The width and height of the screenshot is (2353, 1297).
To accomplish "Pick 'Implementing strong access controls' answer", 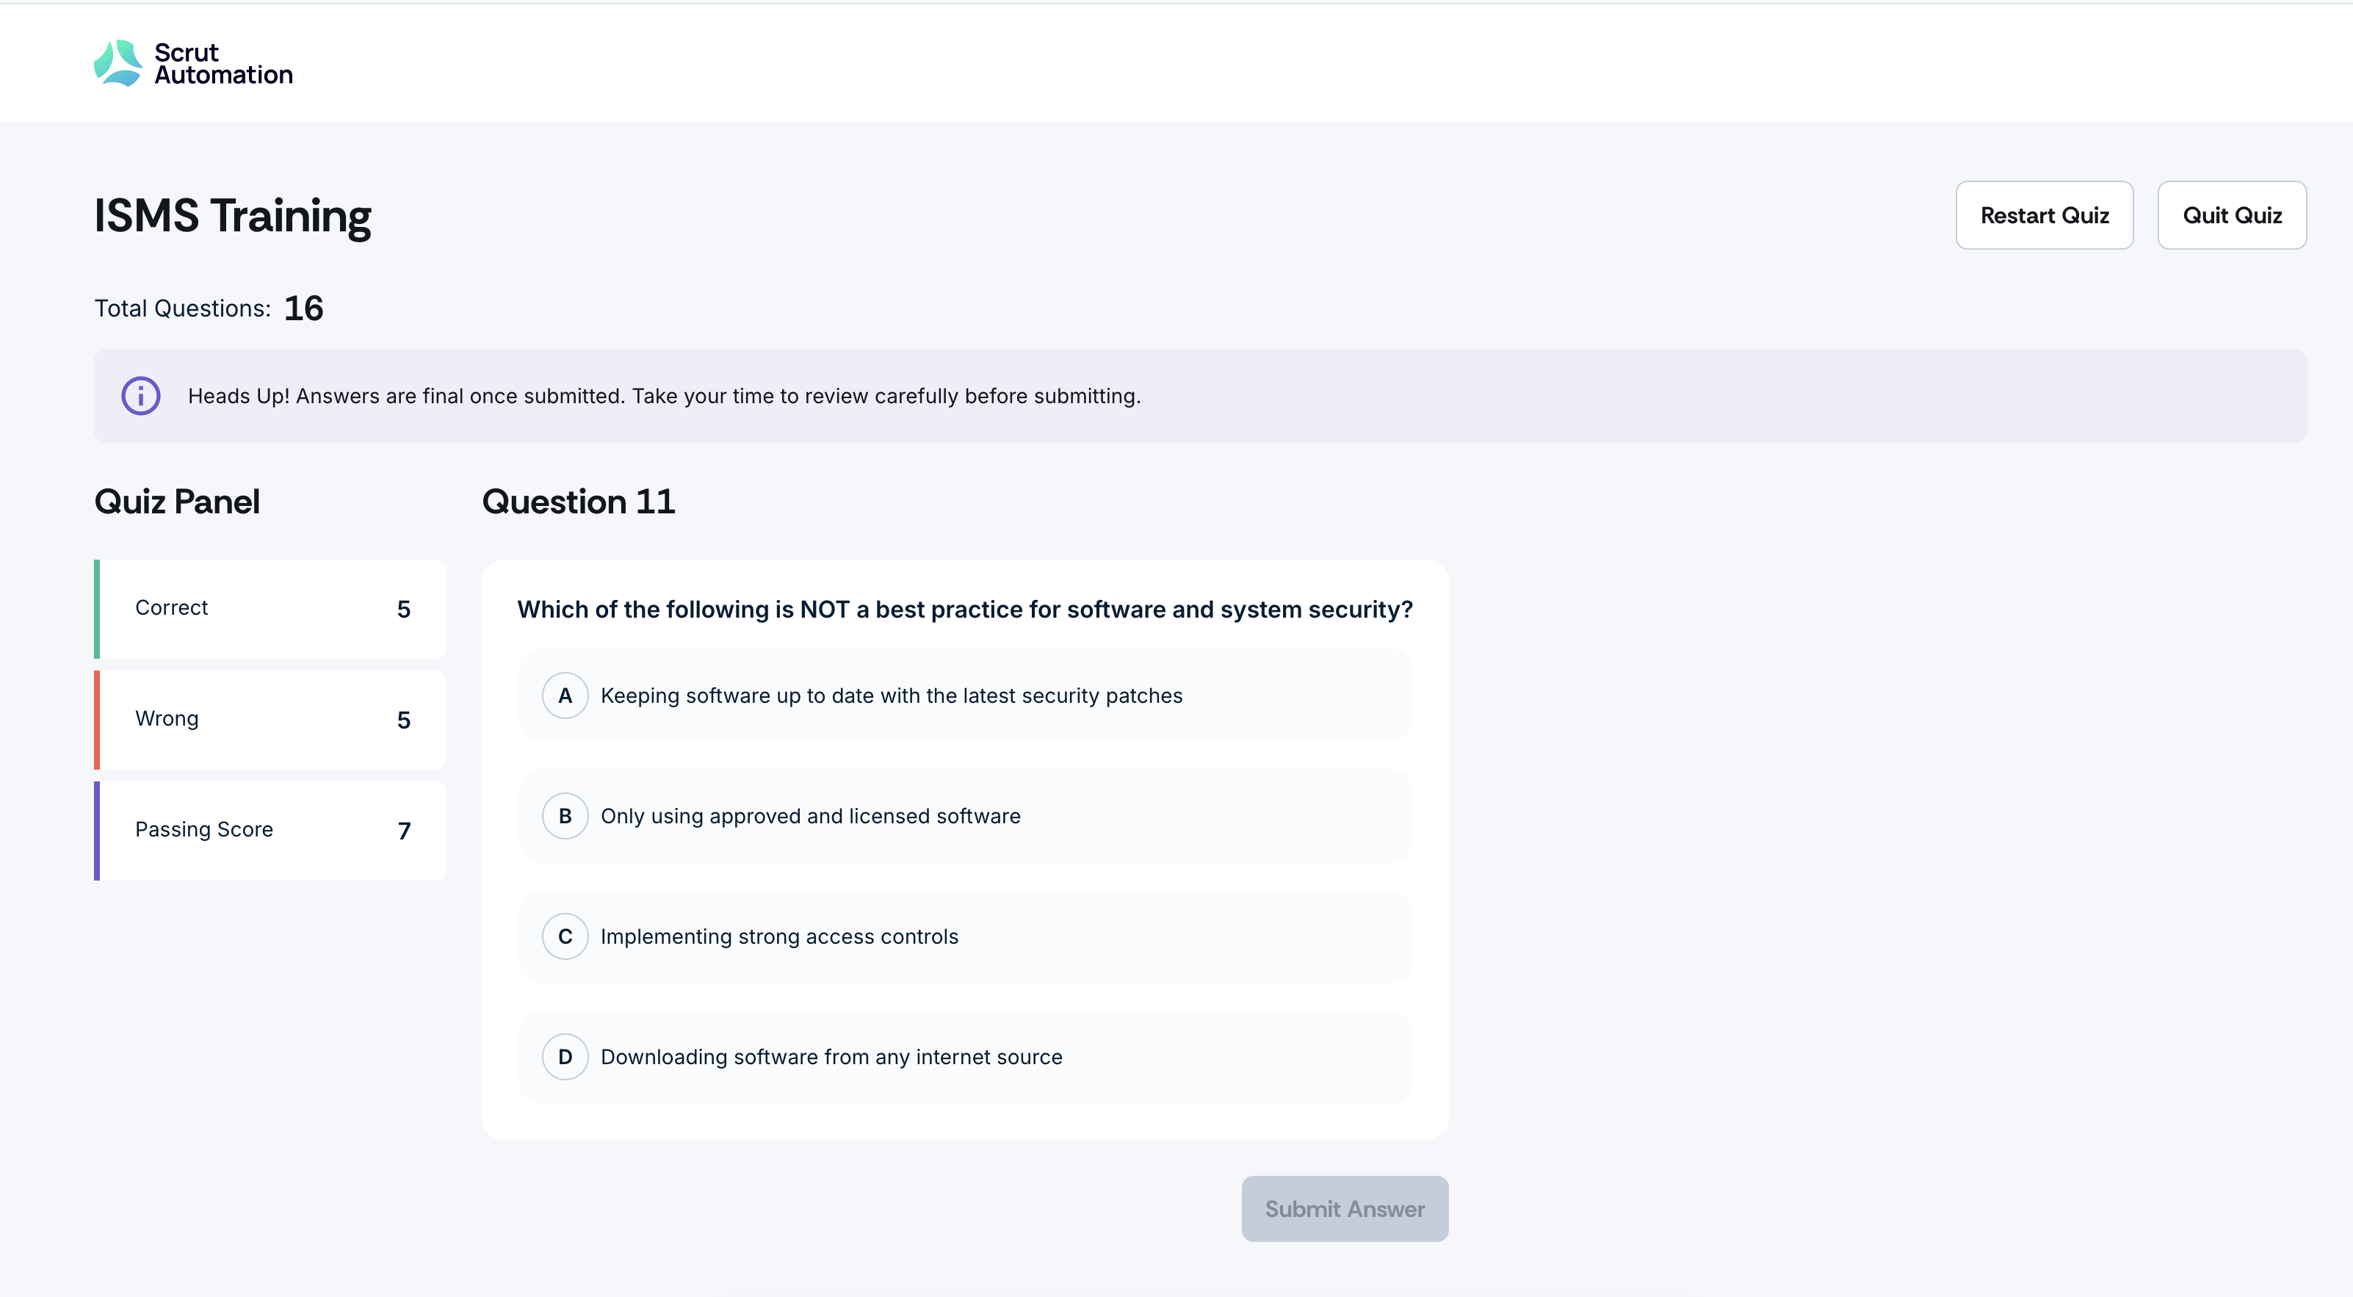I will coord(779,937).
